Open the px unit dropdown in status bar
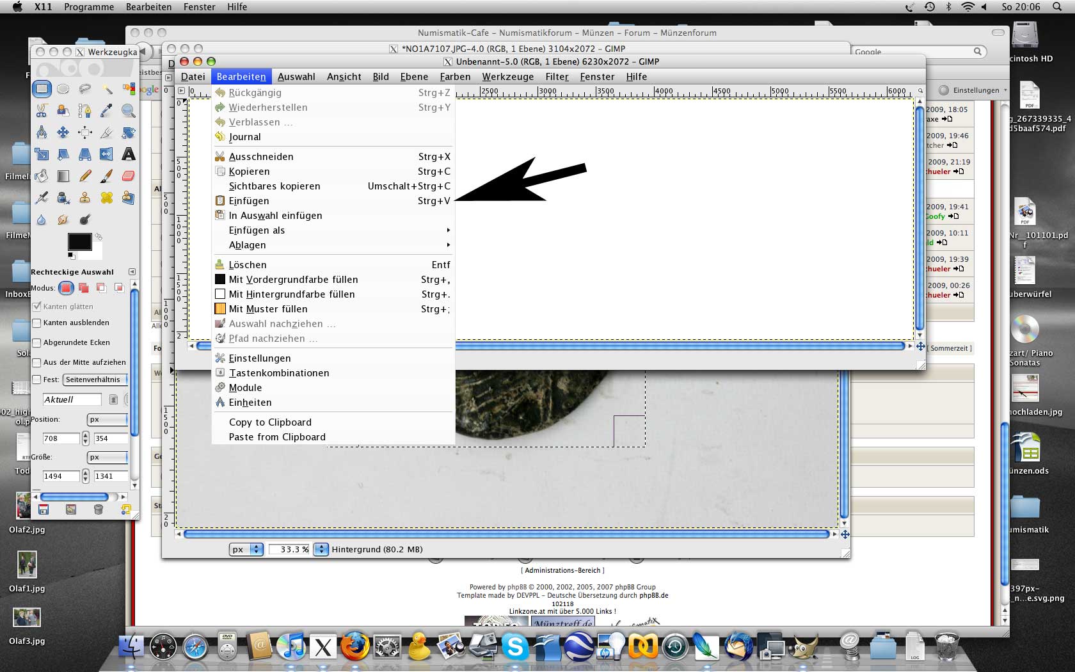 (246, 549)
